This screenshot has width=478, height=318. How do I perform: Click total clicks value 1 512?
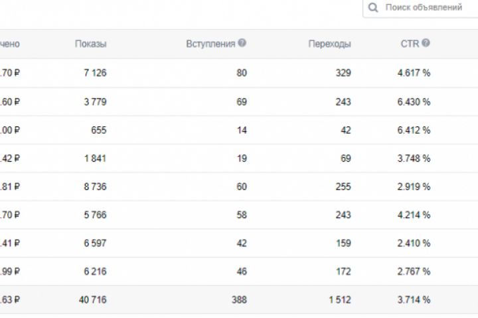click(x=339, y=300)
